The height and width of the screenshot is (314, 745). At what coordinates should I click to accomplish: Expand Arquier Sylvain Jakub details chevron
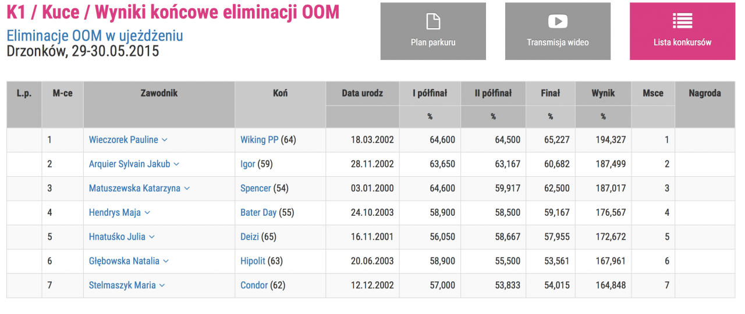click(177, 165)
